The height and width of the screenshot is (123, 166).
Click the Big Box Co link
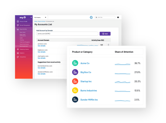[86, 72]
